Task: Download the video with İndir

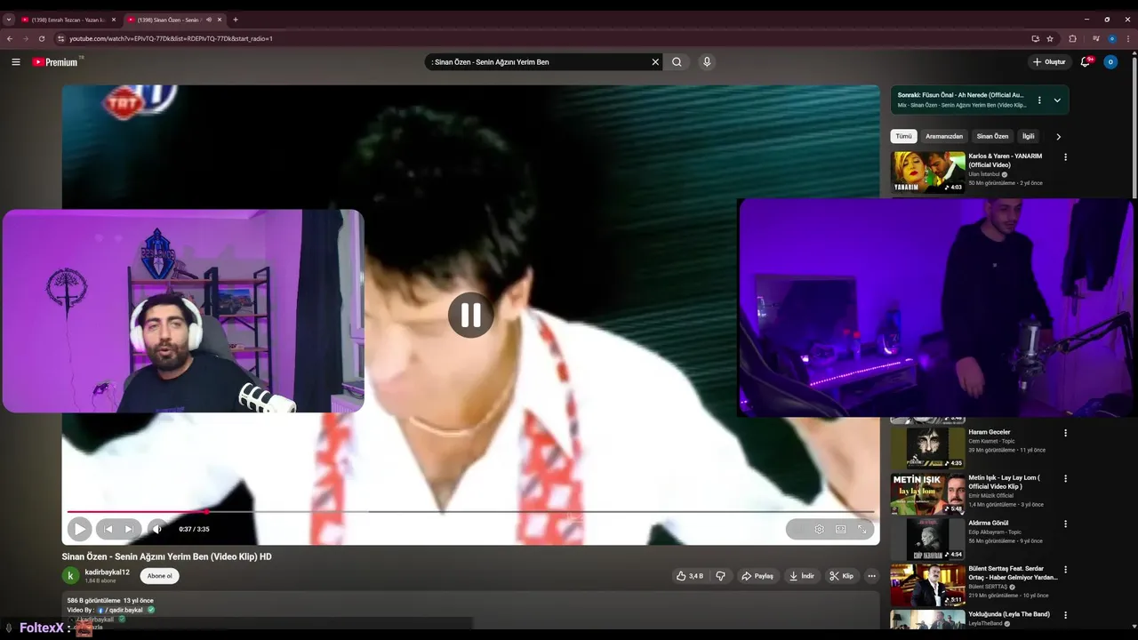Action: click(802, 576)
